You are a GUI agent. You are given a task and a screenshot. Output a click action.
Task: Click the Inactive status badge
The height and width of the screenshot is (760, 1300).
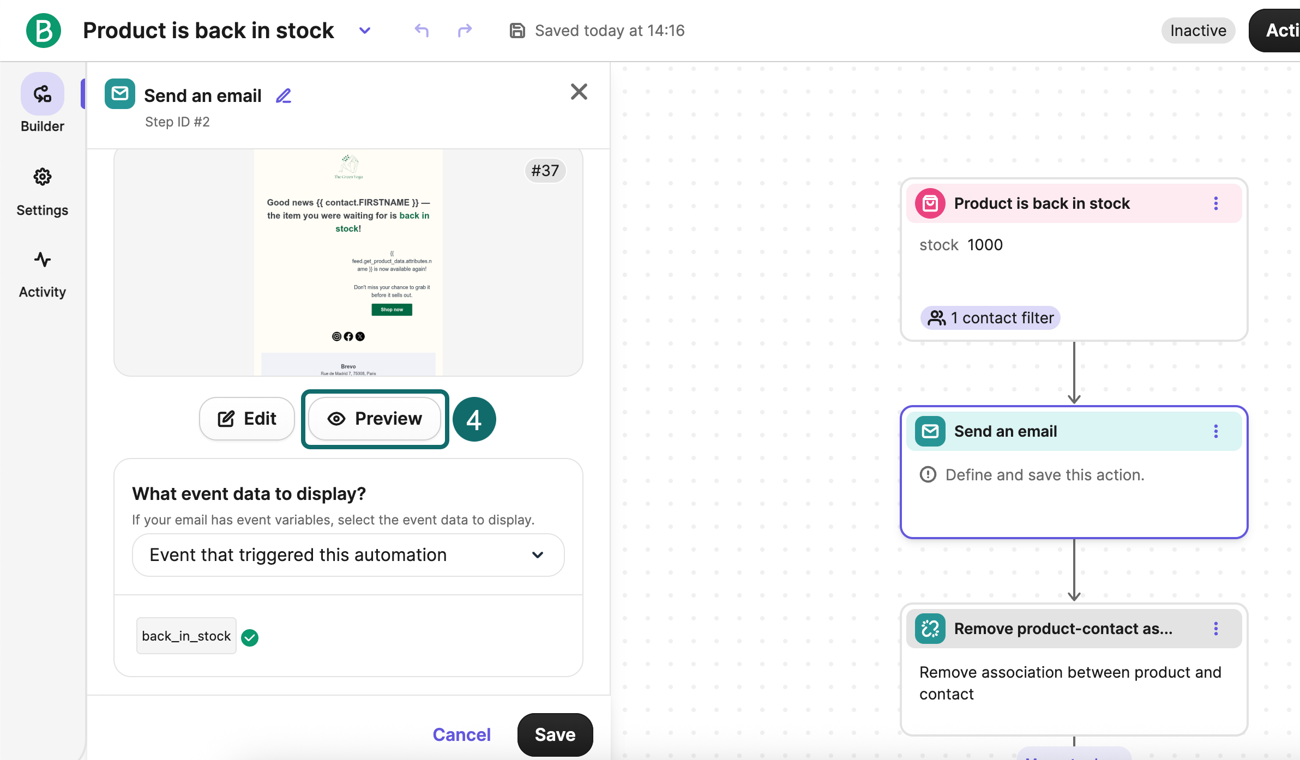click(1197, 31)
